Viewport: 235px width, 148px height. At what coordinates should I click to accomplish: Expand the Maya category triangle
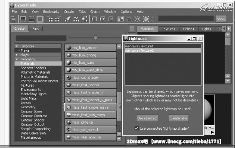[x=17, y=55]
